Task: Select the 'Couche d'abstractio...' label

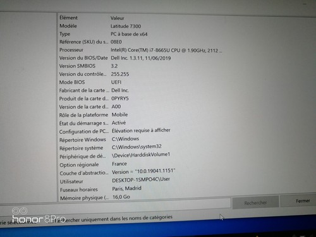Action: [x=84, y=173]
